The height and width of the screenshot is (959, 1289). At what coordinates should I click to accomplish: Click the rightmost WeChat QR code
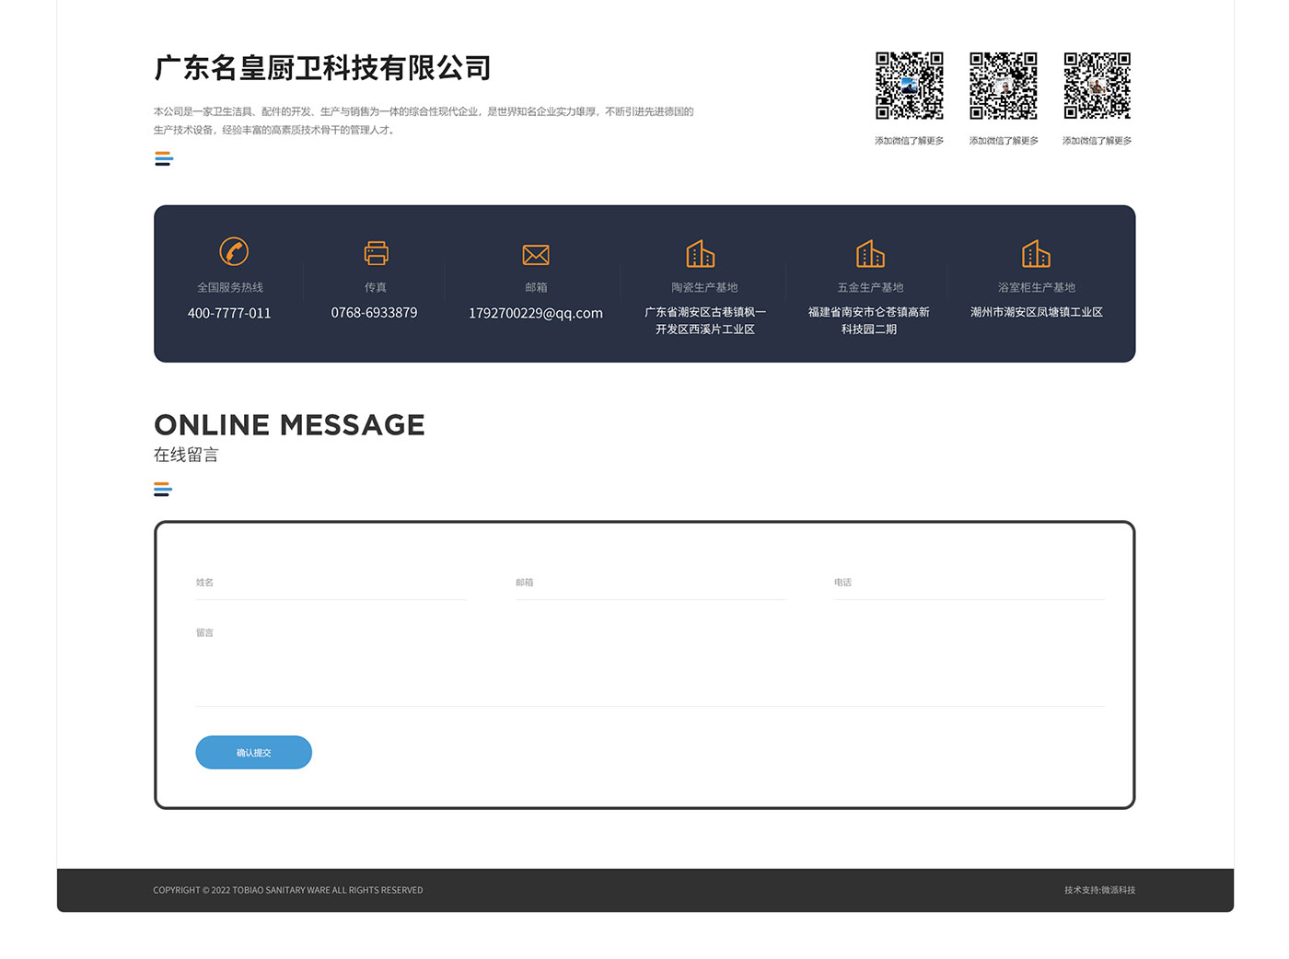click(x=1097, y=86)
